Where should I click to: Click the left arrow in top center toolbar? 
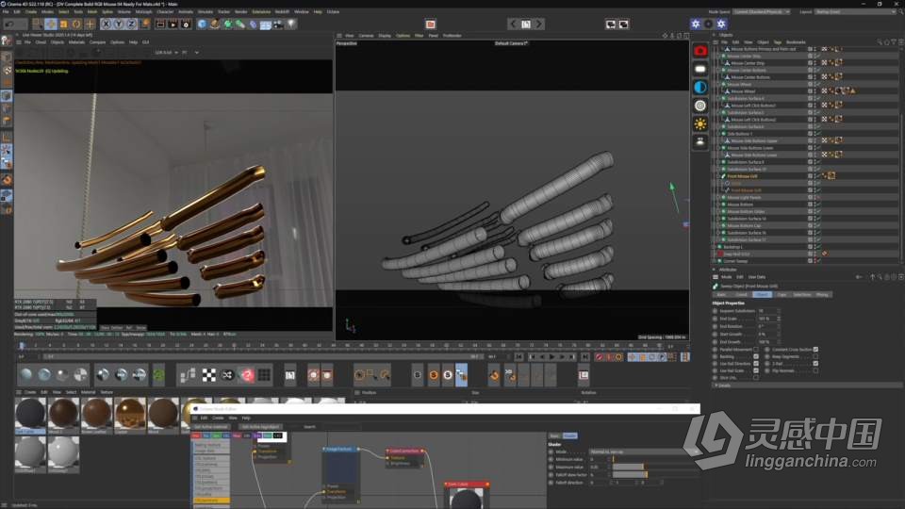pyautogui.click(x=513, y=25)
